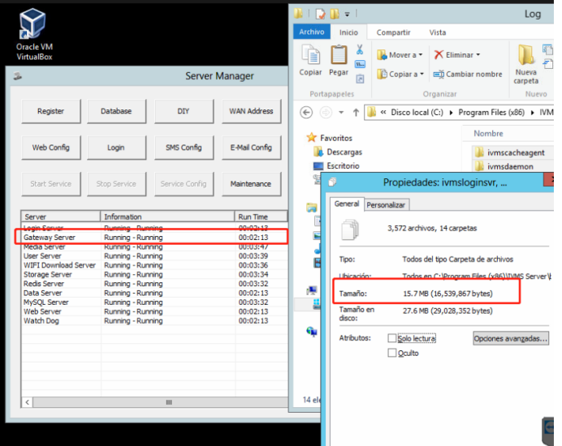Select MySQL Server row

(155, 302)
